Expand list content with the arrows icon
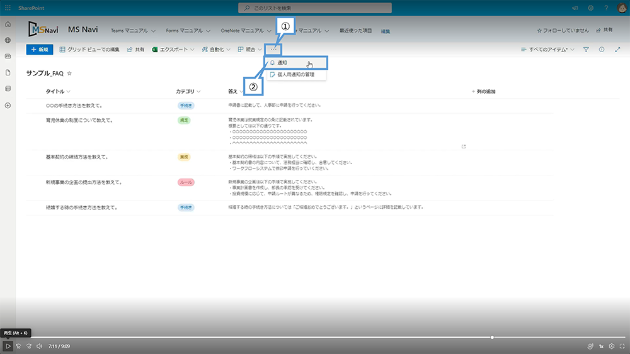630x354 pixels. click(x=617, y=50)
